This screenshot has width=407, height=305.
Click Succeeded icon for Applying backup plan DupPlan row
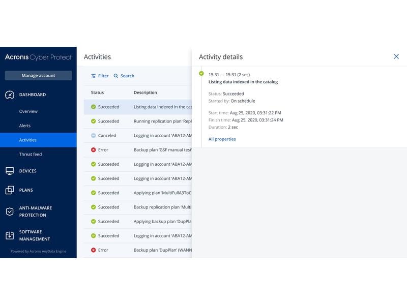[94, 222]
